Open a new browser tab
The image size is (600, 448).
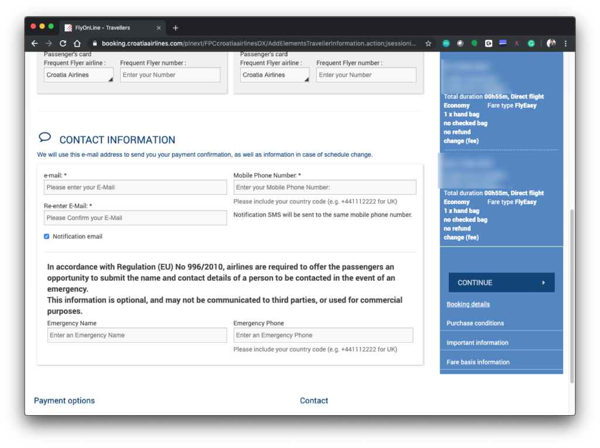point(175,27)
